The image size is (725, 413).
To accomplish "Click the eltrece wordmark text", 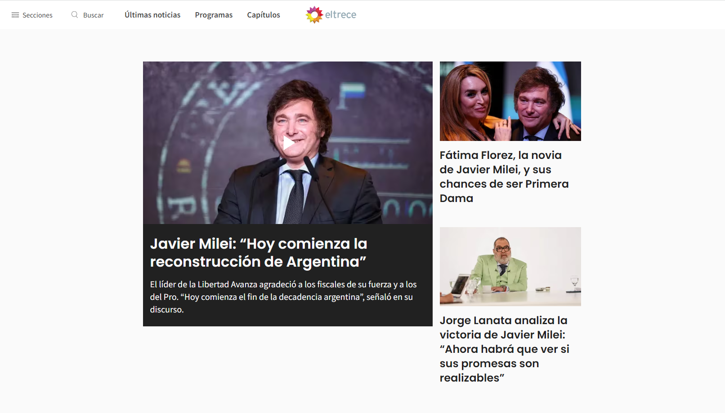I will pos(340,15).
